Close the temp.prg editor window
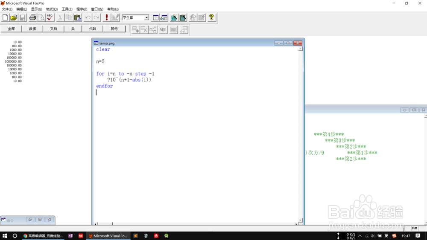The width and height of the screenshot is (427, 240). click(298, 43)
